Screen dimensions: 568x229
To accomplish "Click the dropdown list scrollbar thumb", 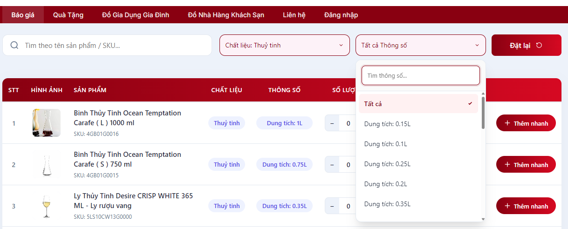I will [x=483, y=113].
